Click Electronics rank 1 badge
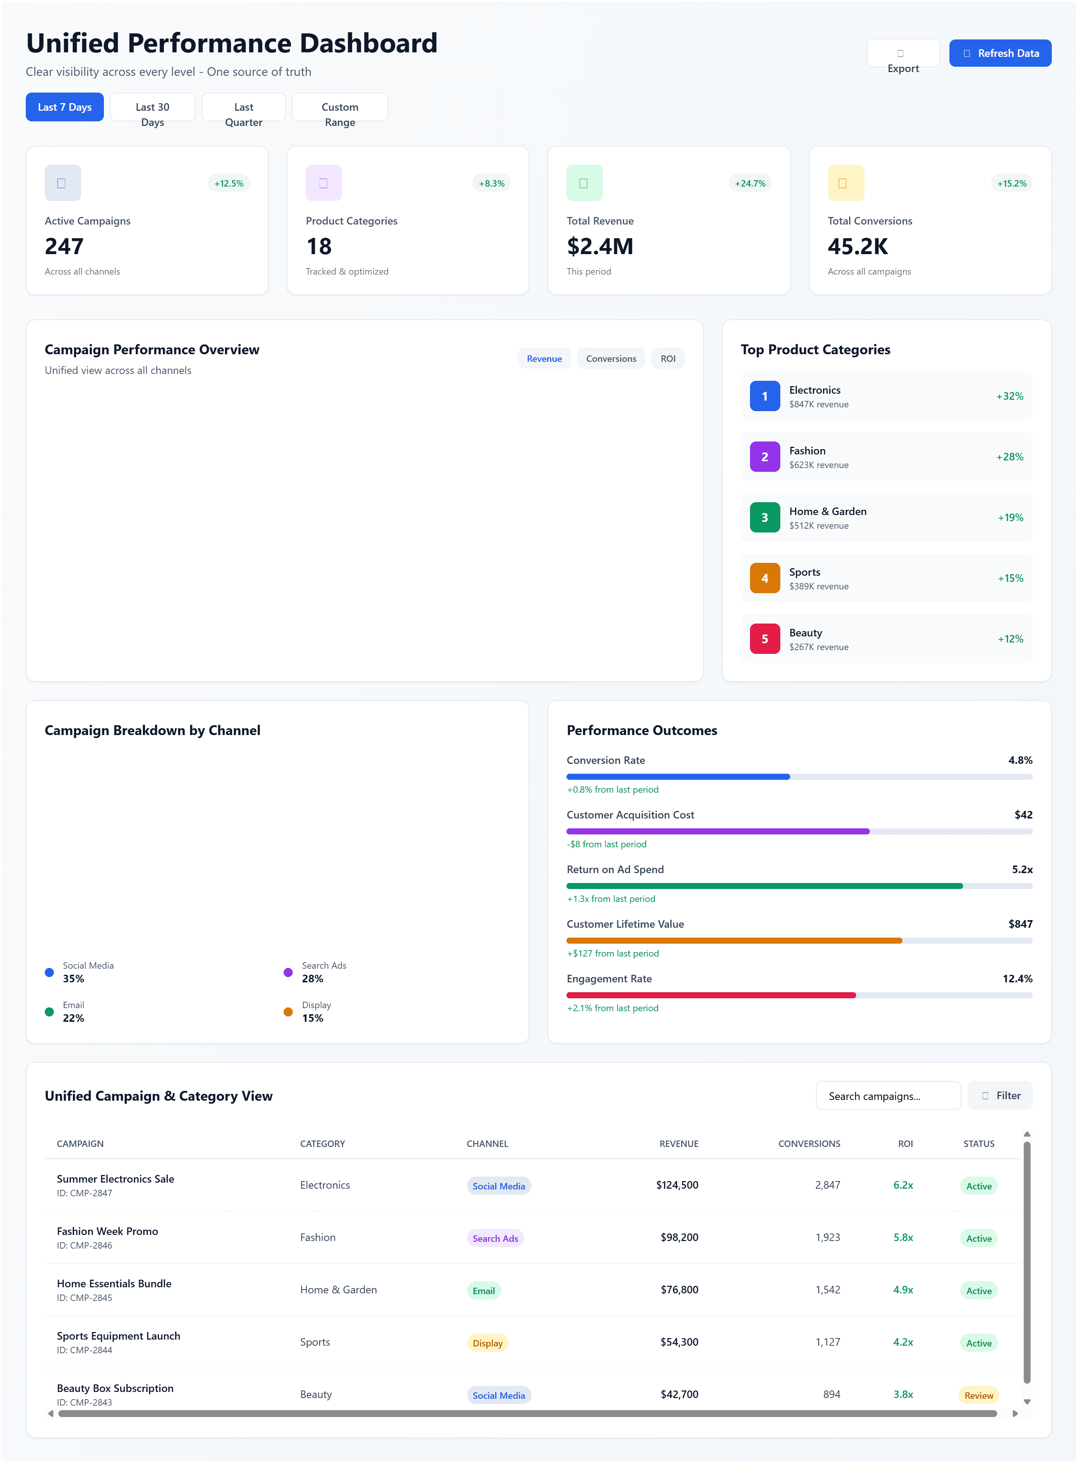The image size is (1092, 1461). 764,396
